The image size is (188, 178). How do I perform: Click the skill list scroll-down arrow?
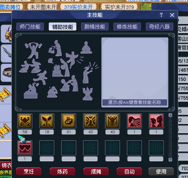170,160
